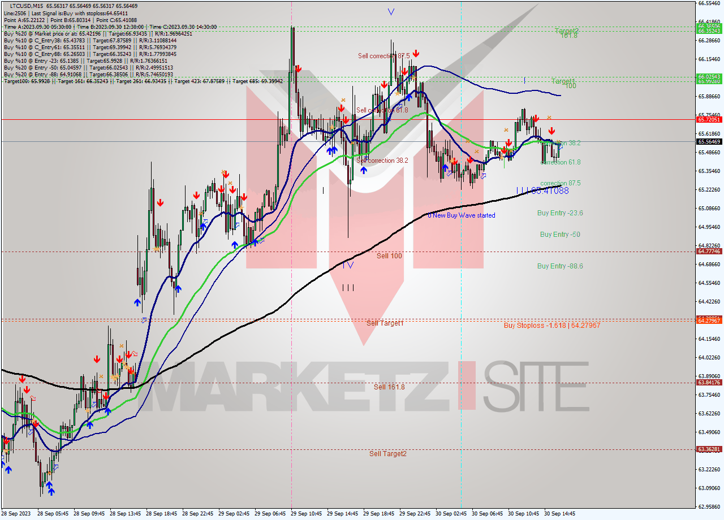The height and width of the screenshot is (520, 724).
Task: Click the 65.22260 price axis value
Action: 709,189
